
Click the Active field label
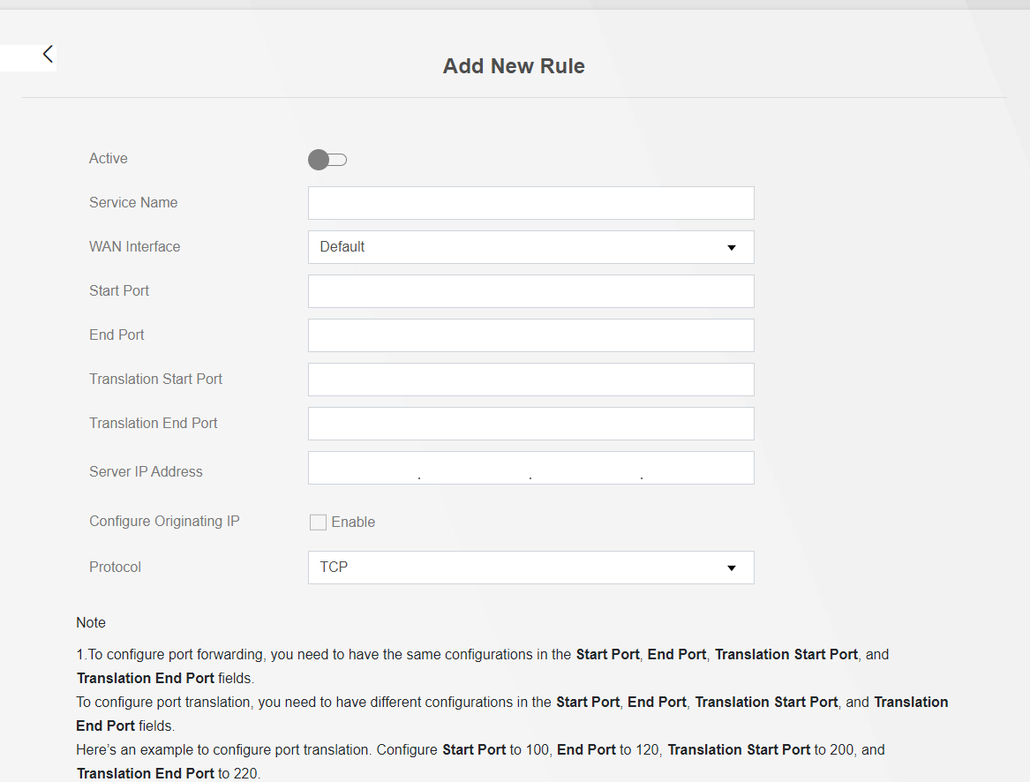coord(109,159)
